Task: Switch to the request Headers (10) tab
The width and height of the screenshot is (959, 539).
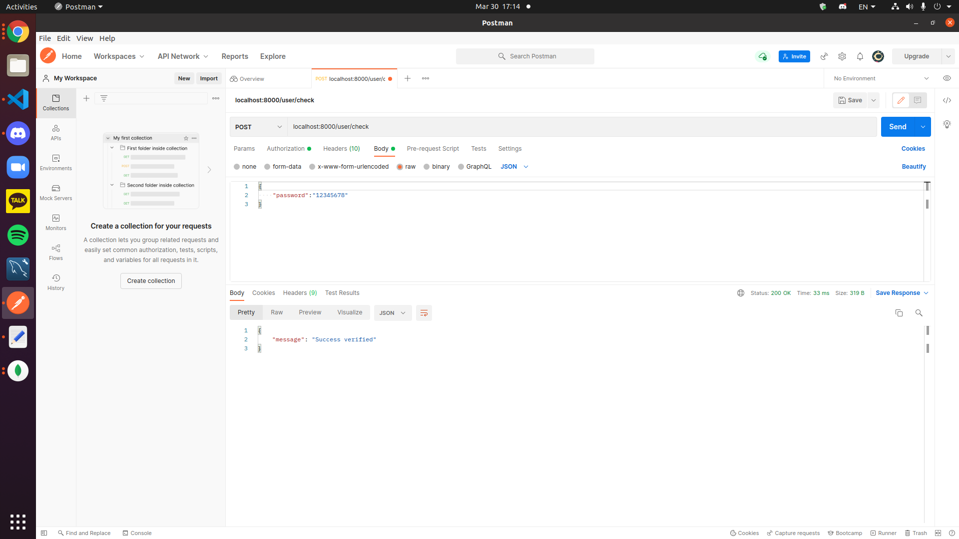Action: tap(342, 149)
